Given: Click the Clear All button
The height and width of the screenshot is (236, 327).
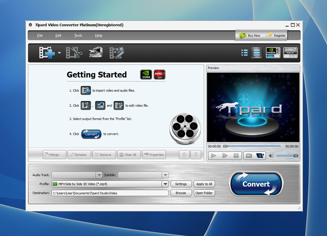Looking at the screenshot, I should 129,155.
